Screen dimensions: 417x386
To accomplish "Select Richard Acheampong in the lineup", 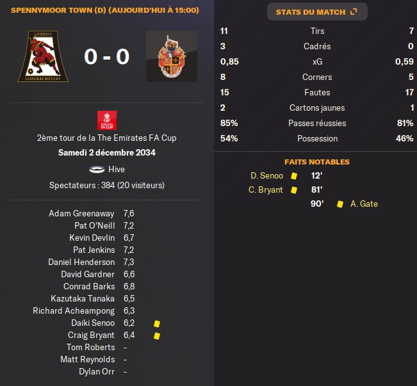I will click(74, 310).
